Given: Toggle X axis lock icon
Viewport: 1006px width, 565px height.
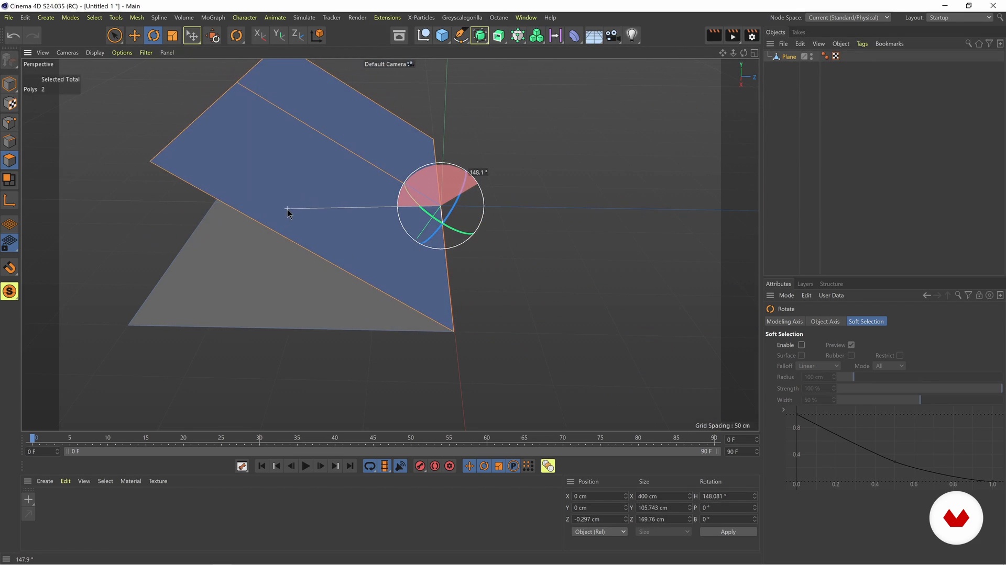Looking at the screenshot, I should coord(260,36).
